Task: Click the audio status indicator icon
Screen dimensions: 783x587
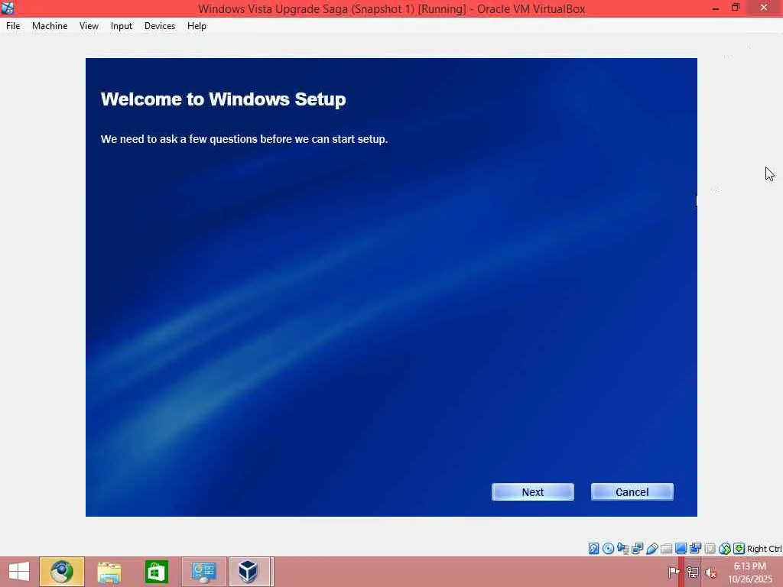Action: [x=622, y=549]
